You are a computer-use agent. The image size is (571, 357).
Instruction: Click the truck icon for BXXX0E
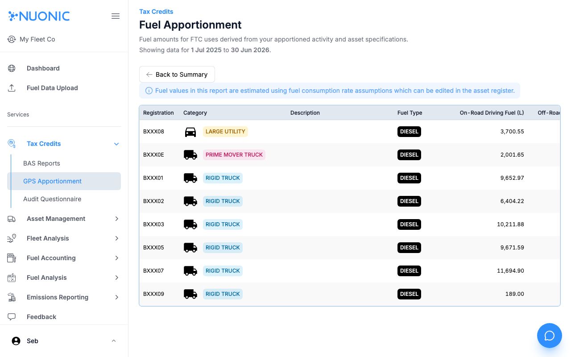pos(190,155)
